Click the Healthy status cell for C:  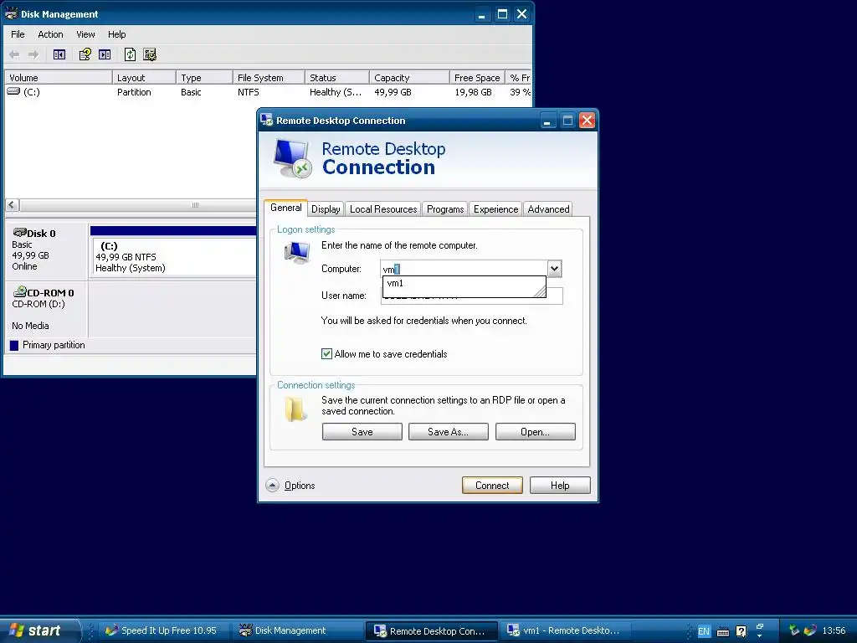pyautogui.click(x=336, y=92)
